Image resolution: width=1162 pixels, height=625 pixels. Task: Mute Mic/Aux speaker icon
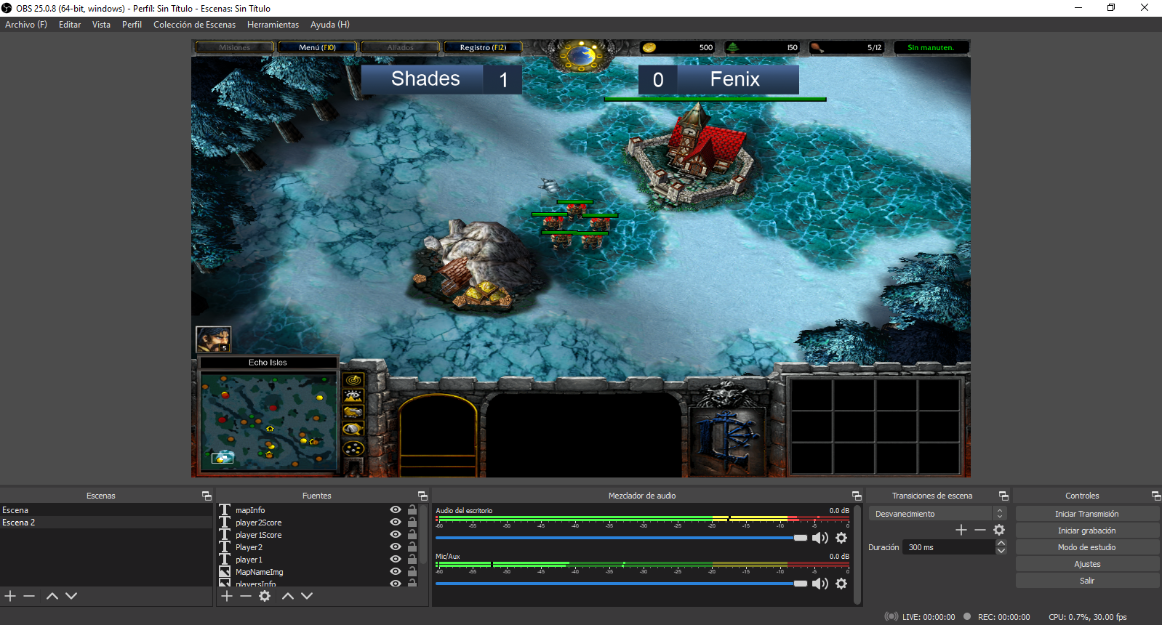click(x=820, y=584)
